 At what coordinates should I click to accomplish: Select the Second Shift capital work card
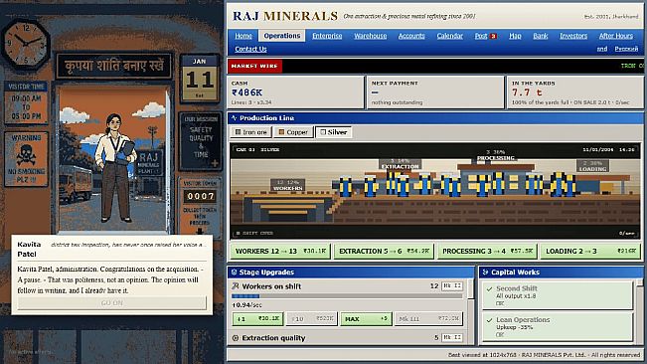[x=558, y=295]
